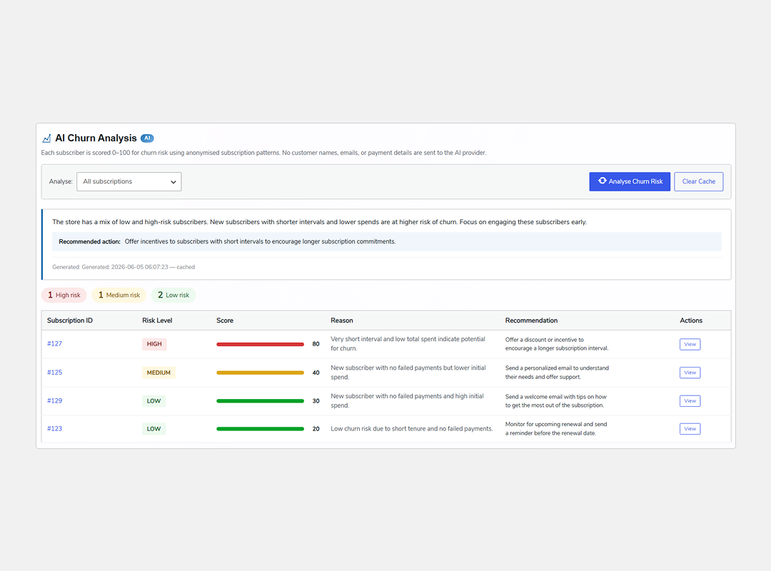Viewport: 771px width, 571px height.
Task: Click the Generated 2026-06-05 06:07:23 timestamp
Action: tap(124, 267)
